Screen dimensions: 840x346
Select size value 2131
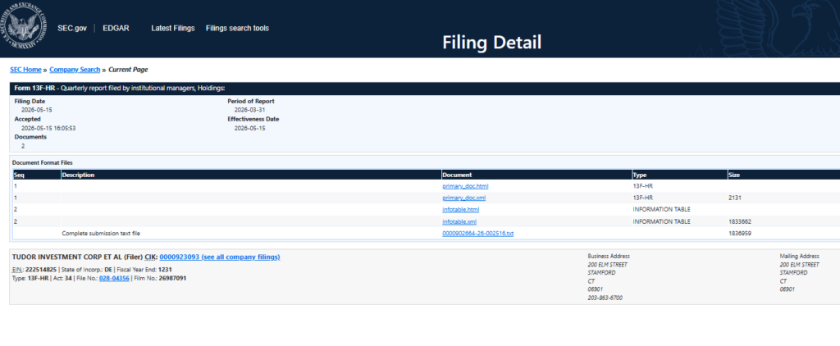(x=734, y=198)
